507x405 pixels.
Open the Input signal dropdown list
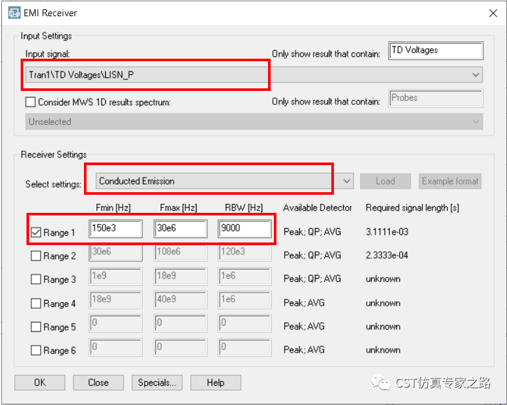(476, 75)
